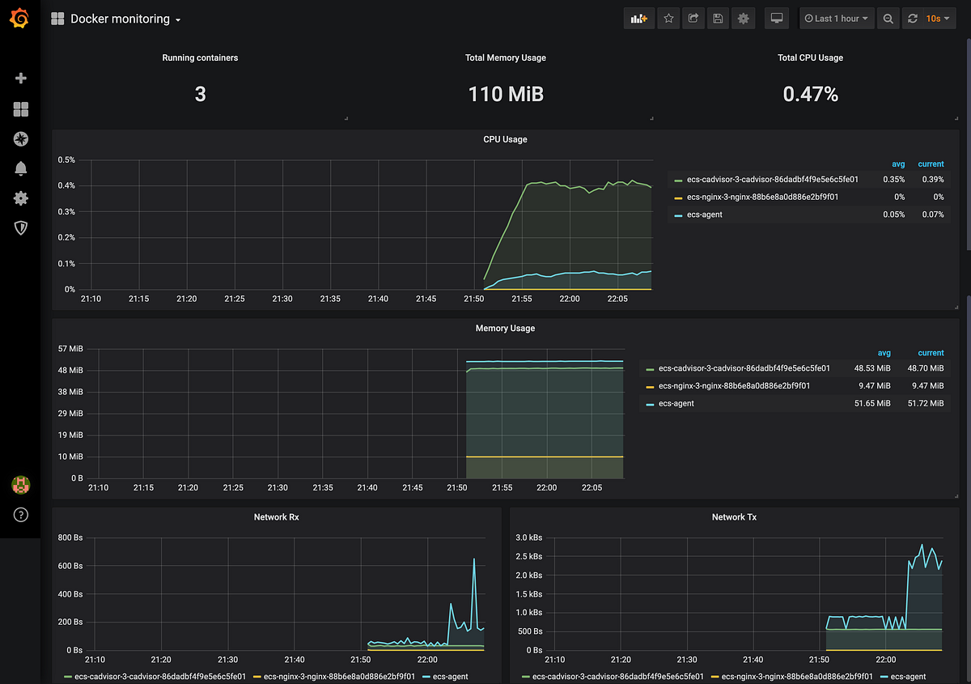Open the Add panel icon in top toolbar
Screen dimensions: 971x684
coord(638,18)
